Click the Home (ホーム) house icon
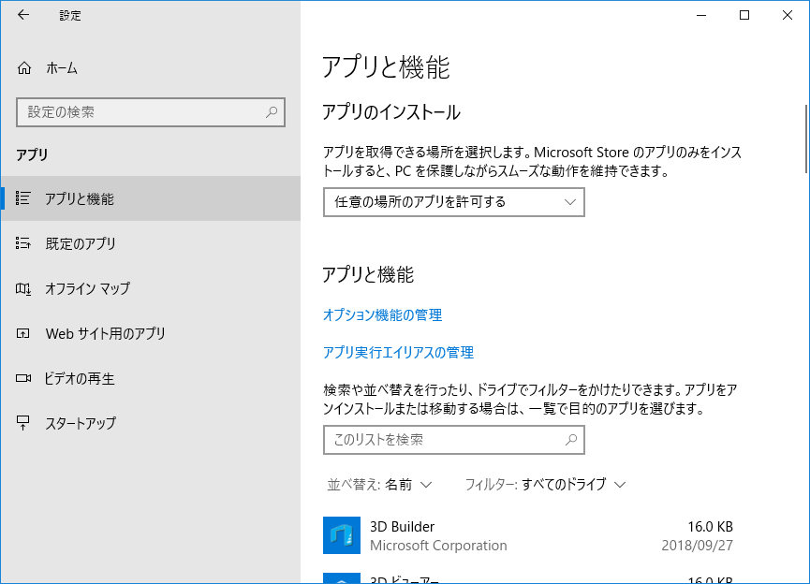Screen dimensions: 810x584 [x=24, y=67]
